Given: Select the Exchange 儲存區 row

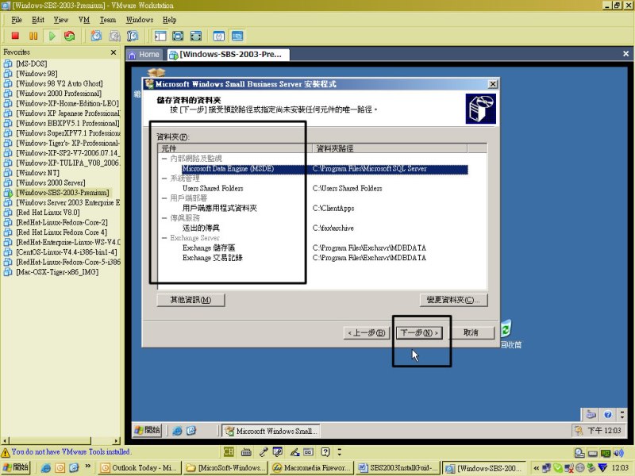Looking at the screenshot, I should (x=209, y=248).
